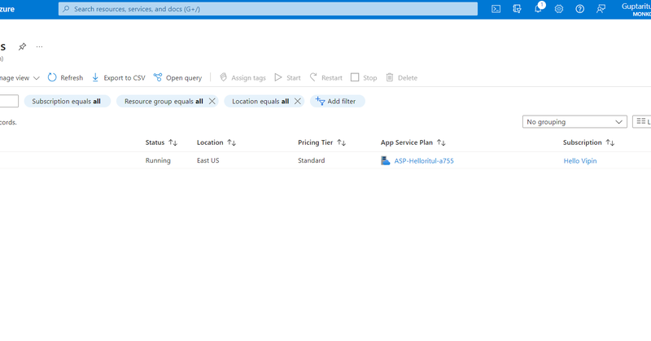Image resolution: width=651 pixels, height=341 pixels.
Task: Sort by the App Service Plan column
Action: click(413, 142)
